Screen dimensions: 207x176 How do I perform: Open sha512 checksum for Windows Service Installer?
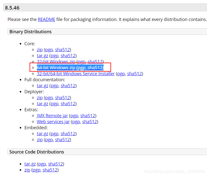135,74
